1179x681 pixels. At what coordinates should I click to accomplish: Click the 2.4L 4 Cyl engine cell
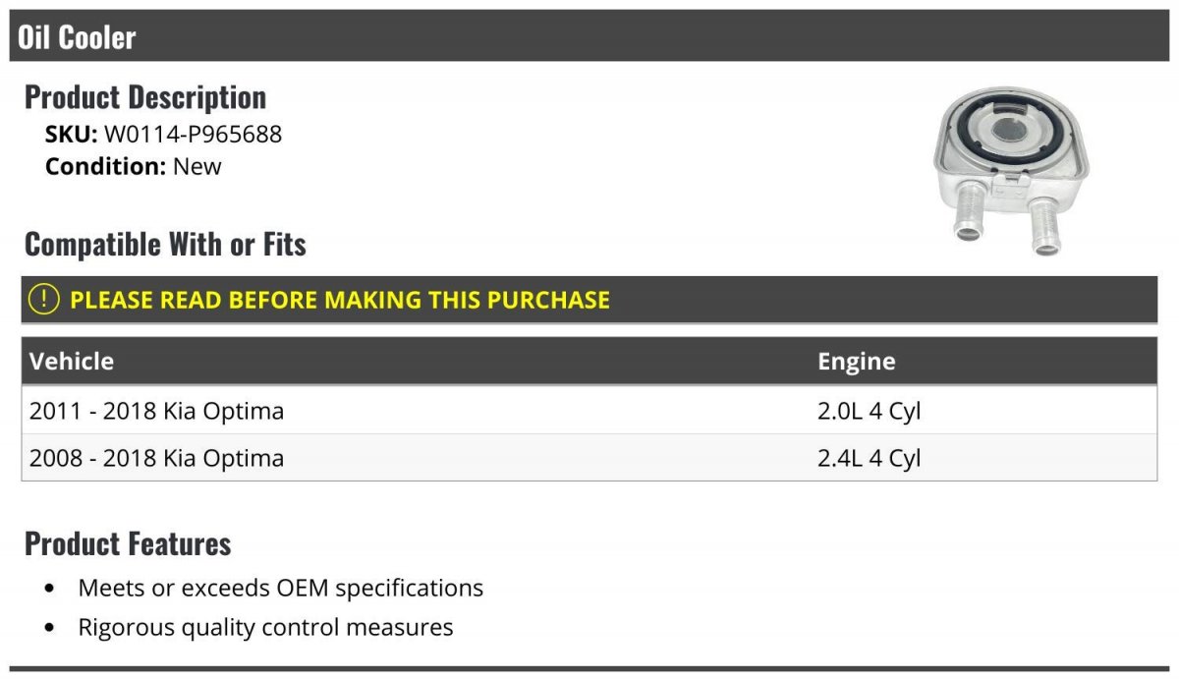[869, 458]
